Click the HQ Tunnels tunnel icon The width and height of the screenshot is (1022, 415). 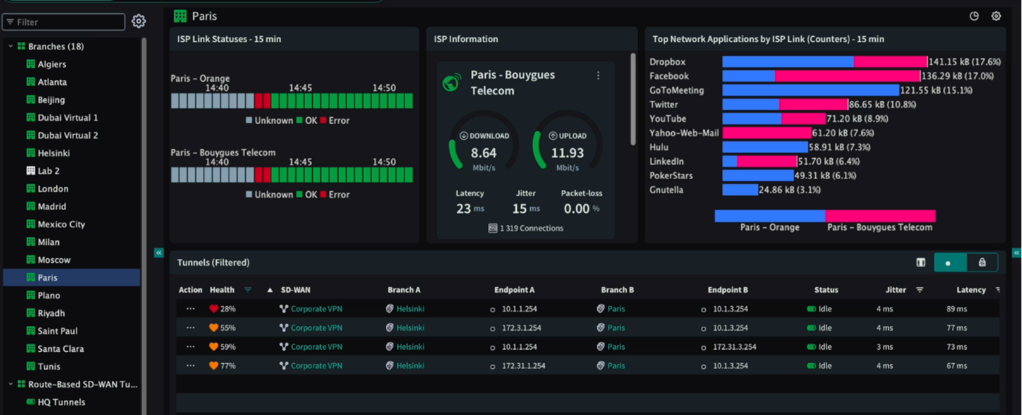pos(31,402)
